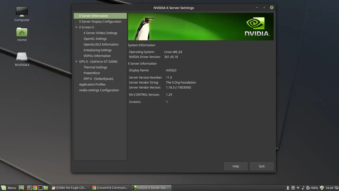This screenshot has height=191, width=339.
Task: Open the update manager shield icon
Action: (322, 188)
